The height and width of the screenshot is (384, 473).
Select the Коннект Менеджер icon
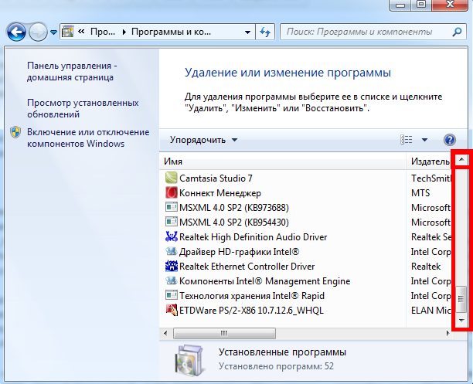point(171,192)
